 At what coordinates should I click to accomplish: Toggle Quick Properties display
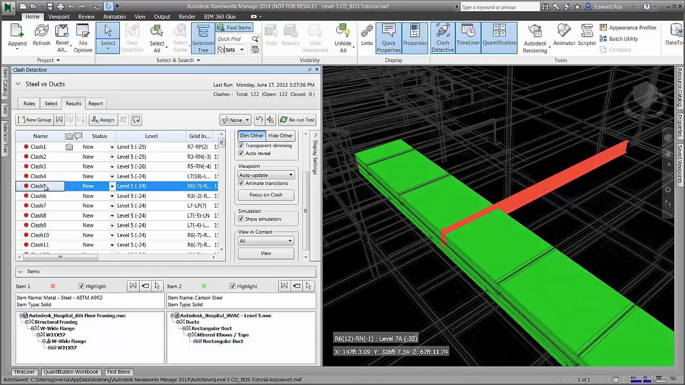click(389, 37)
